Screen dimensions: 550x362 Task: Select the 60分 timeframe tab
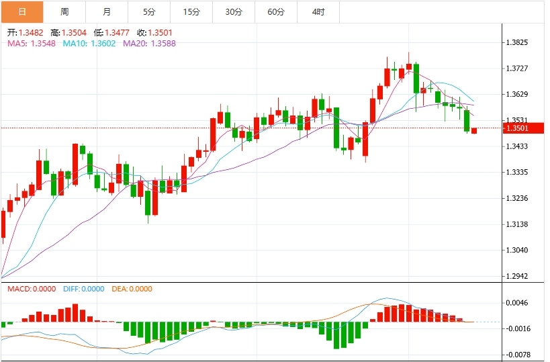tap(276, 12)
